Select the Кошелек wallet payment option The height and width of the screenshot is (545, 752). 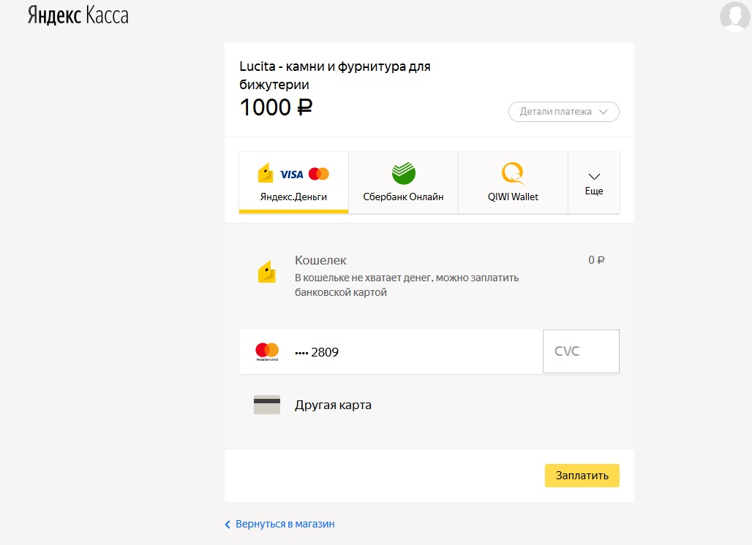pos(320,260)
